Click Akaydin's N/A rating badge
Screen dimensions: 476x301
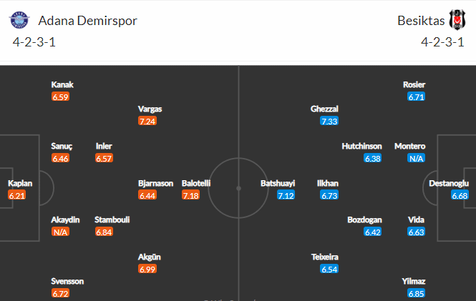click(x=60, y=232)
